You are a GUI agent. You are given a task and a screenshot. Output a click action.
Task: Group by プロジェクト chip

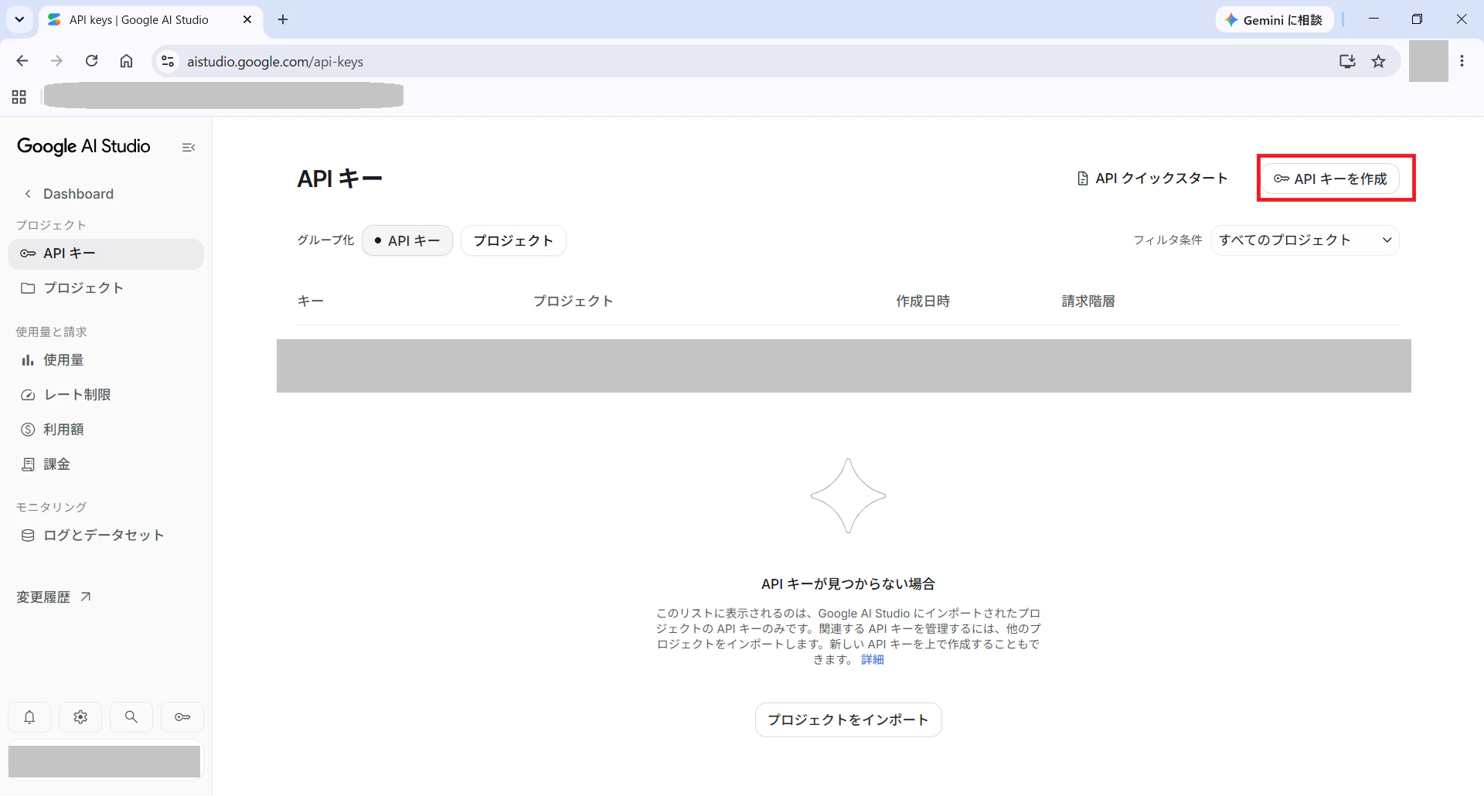(513, 240)
